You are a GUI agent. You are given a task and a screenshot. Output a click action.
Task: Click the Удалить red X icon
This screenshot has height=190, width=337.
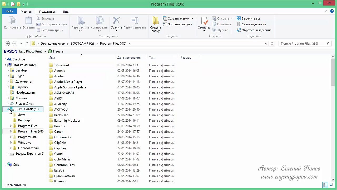(x=116, y=21)
